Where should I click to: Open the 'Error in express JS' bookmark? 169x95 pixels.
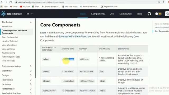[x=51, y=7]
